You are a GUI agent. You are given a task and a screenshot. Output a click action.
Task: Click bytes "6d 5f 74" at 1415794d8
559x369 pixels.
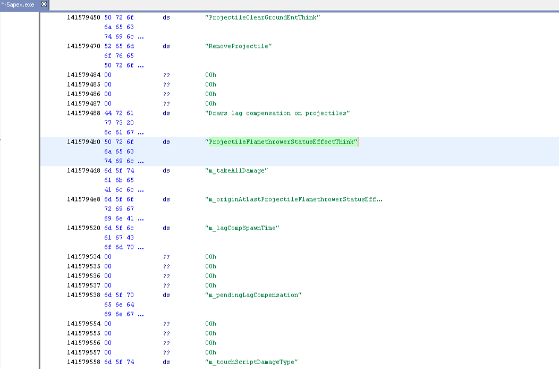coord(119,171)
